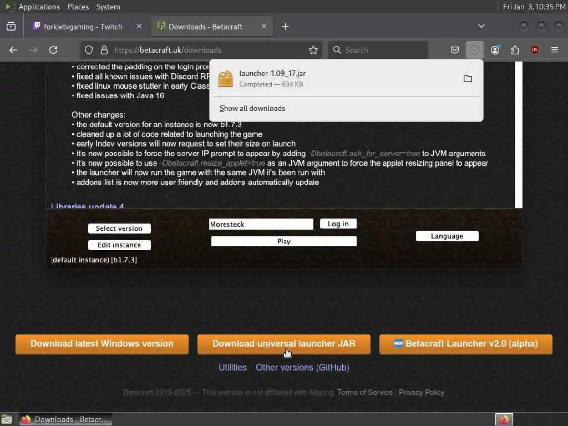Focus the Search box in toolbar
The height and width of the screenshot is (426, 568).
(378, 50)
